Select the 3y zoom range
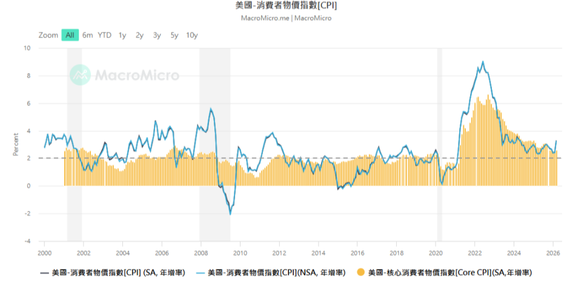The width and height of the screenshot is (567, 281). pyautogui.click(x=157, y=35)
